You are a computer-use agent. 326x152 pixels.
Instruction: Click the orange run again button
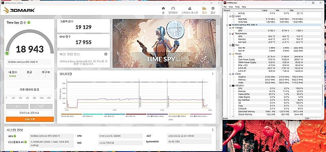[30, 119]
